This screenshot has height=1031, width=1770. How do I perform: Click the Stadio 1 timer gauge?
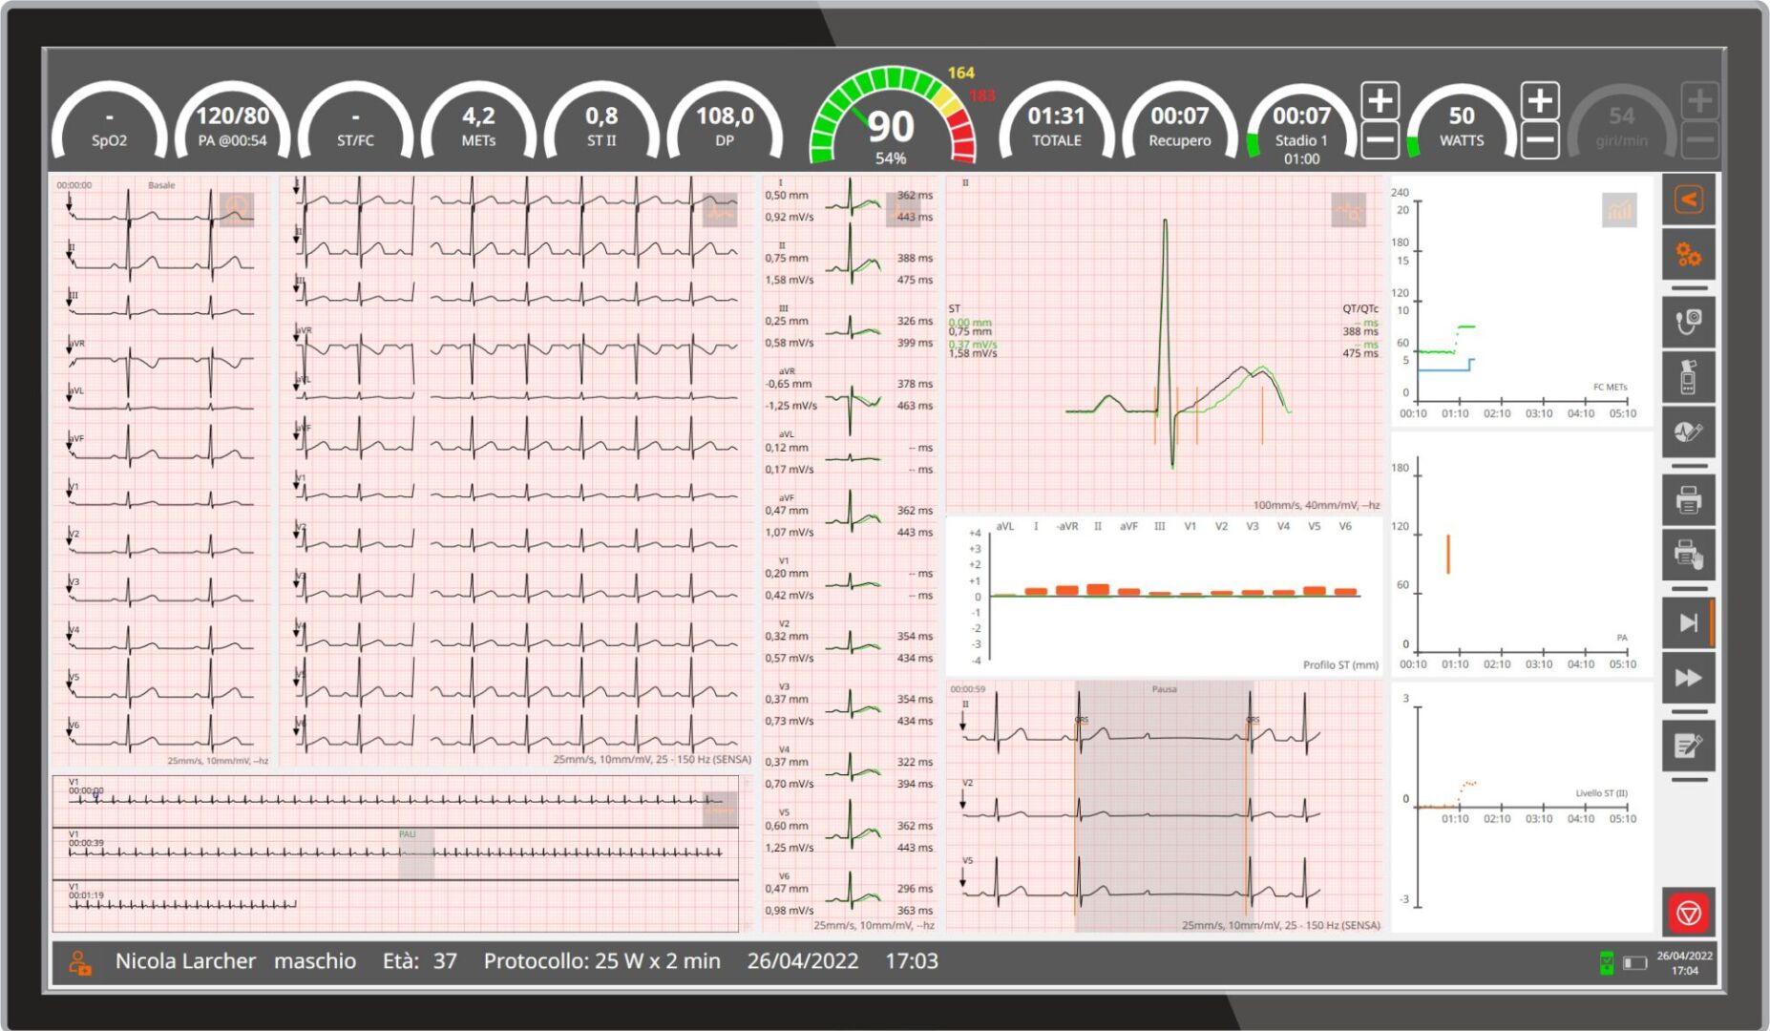(x=1301, y=125)
